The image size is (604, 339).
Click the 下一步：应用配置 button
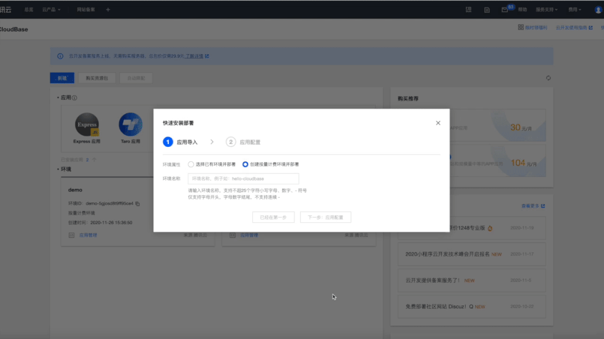[x=326, y=217]
